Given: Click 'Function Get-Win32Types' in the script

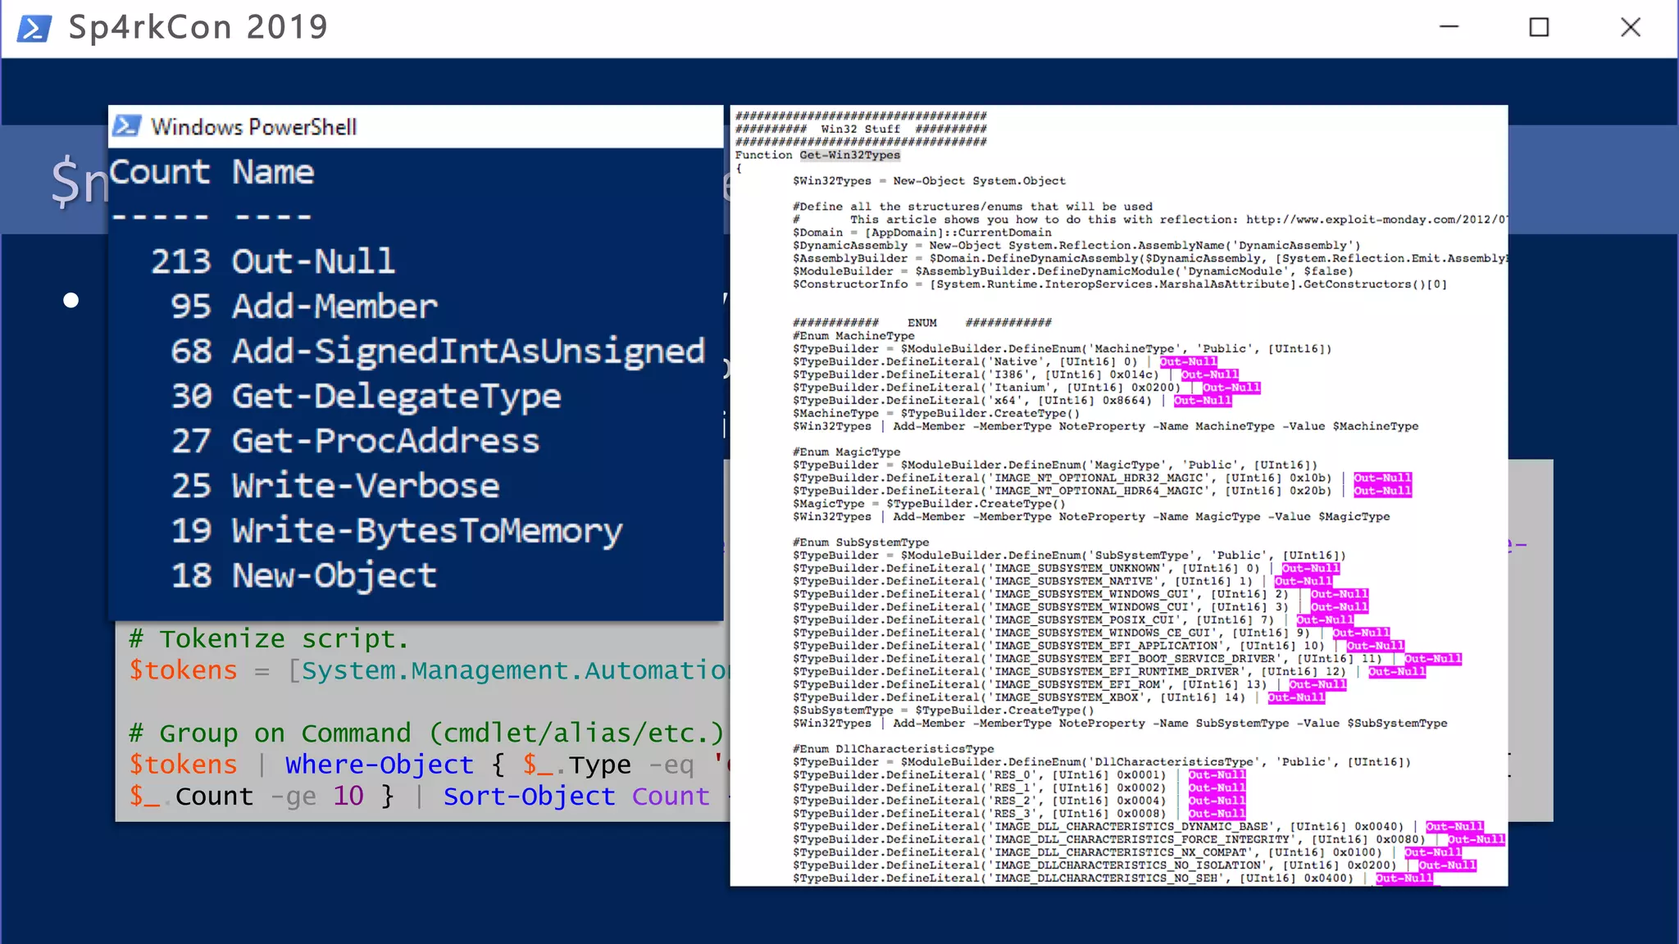Looking at the screenshot, I should (x=817, y=155).
